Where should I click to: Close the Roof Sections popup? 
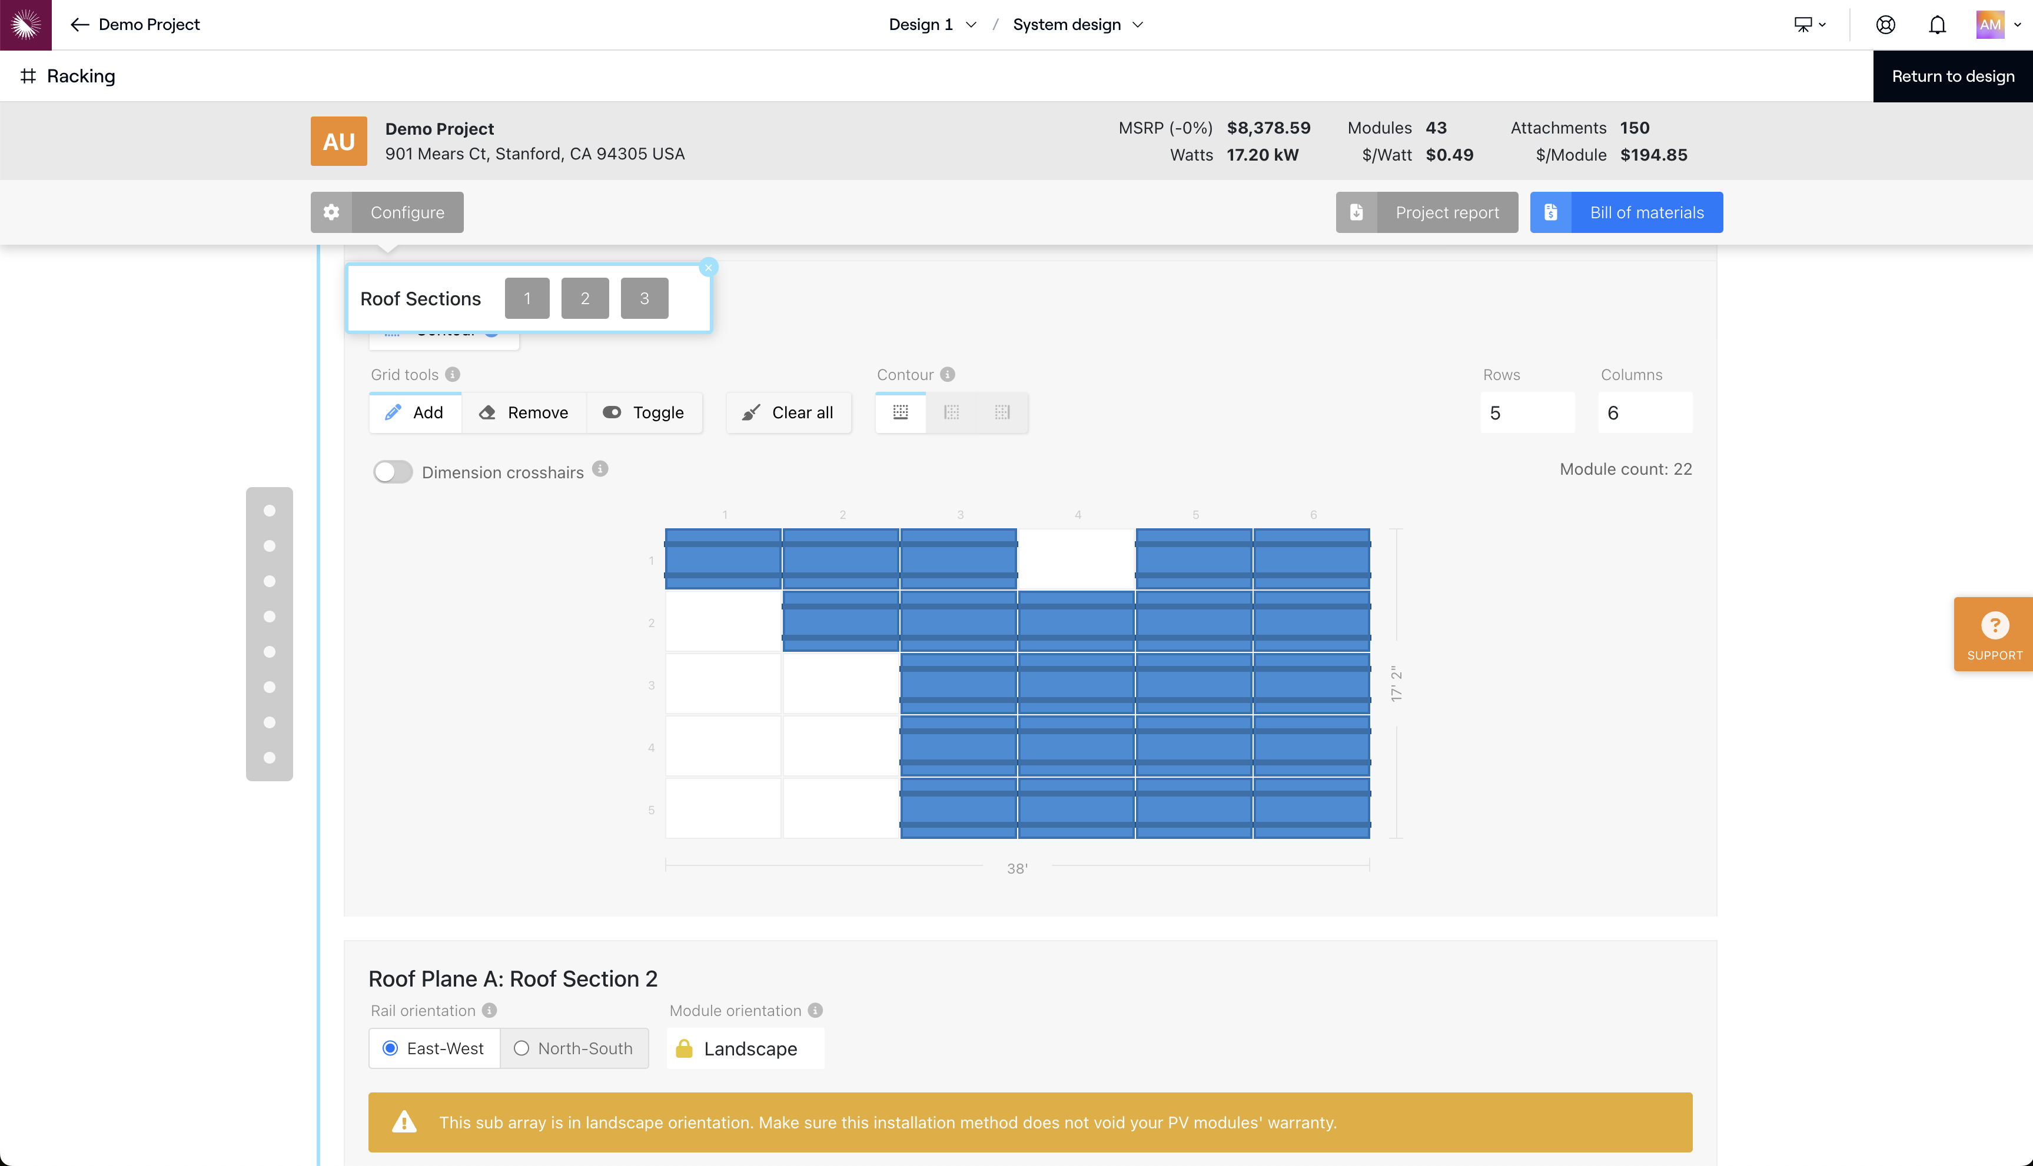708,268
